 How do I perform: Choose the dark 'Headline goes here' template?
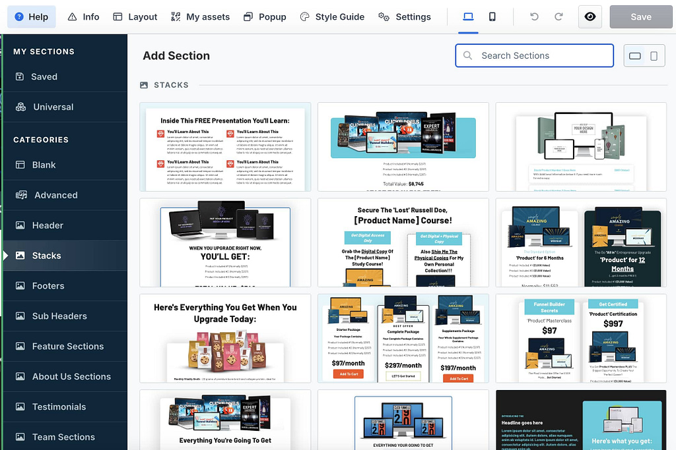click(x=581, y=420)
